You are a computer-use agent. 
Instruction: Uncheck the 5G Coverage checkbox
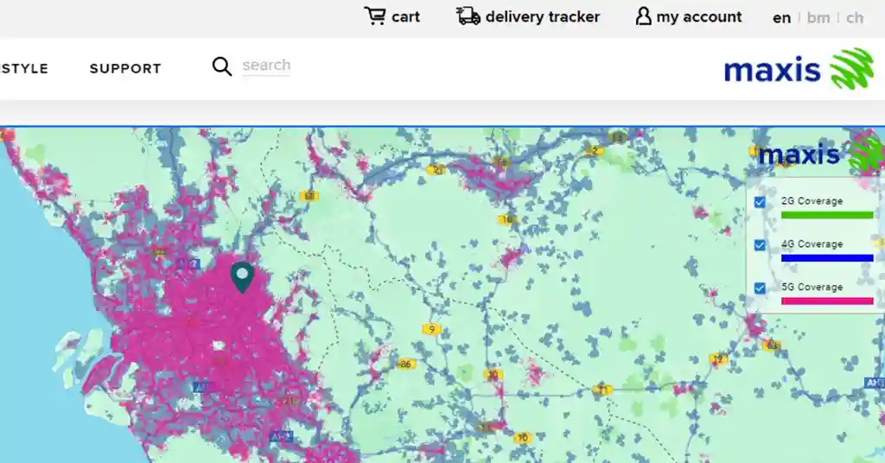pyautogui.click(x=760, y=289)
